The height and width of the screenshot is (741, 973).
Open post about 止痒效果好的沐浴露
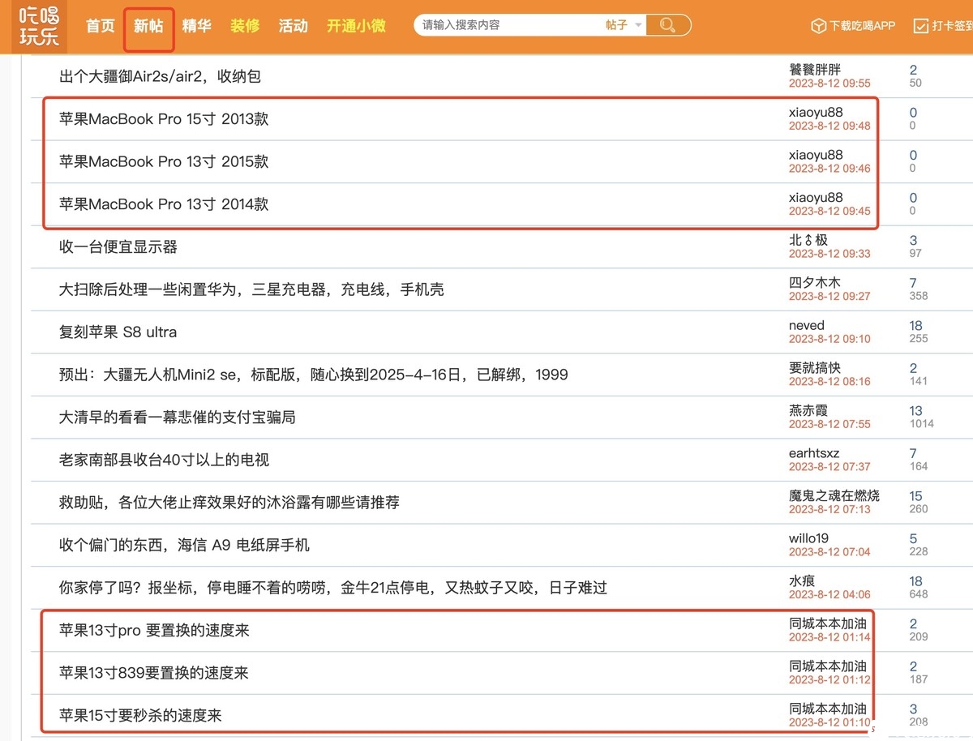pos(229,502)
